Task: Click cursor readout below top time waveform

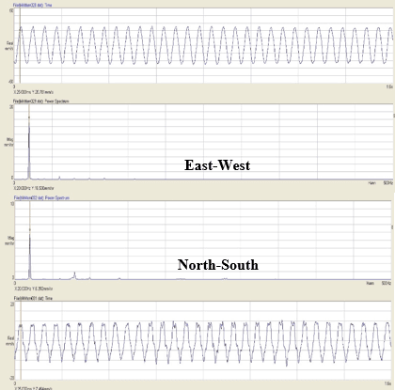Action: click(x=34, y=92)
